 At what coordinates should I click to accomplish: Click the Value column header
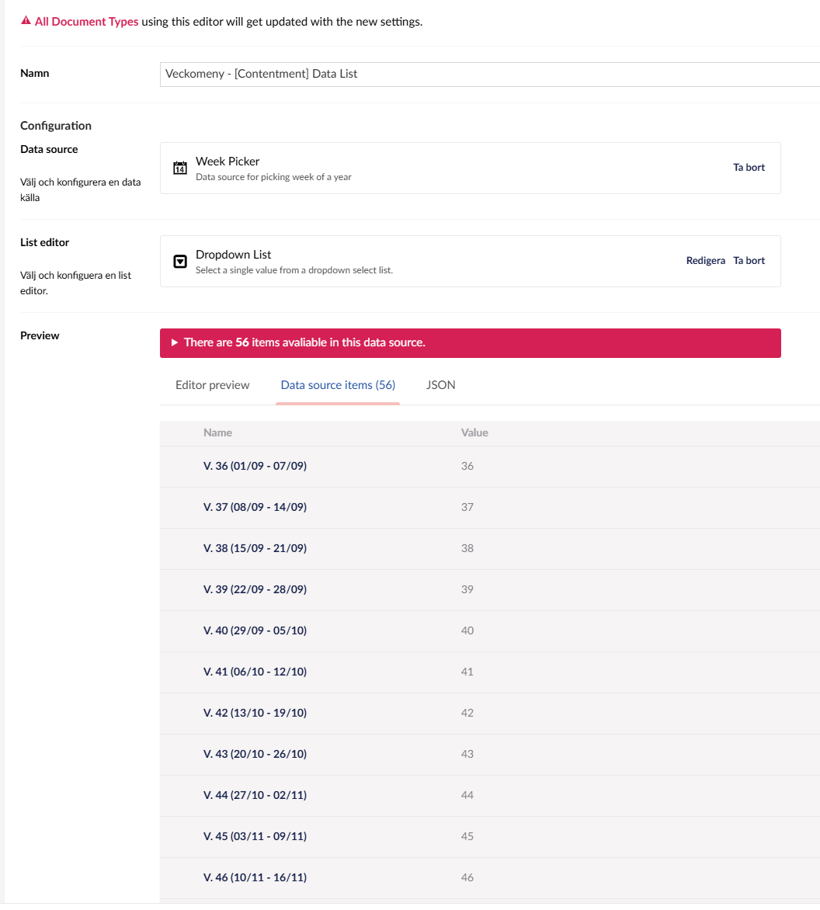[x=474, y=433]
